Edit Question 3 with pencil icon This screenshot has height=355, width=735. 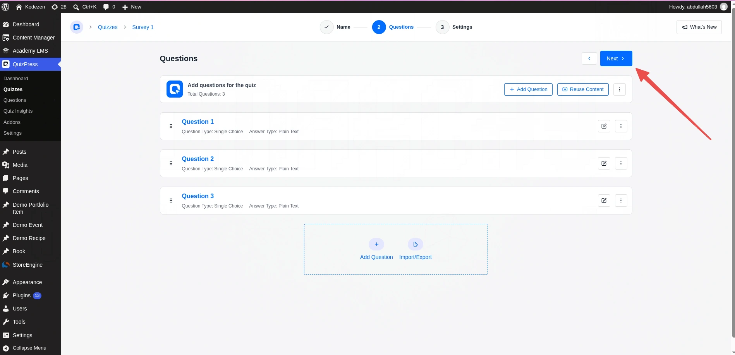tap(604, 201)
